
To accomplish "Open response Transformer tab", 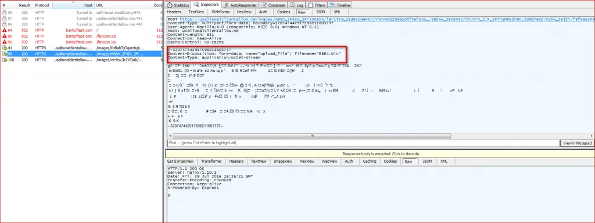I will pyautogui.click(x=212, y=162).
